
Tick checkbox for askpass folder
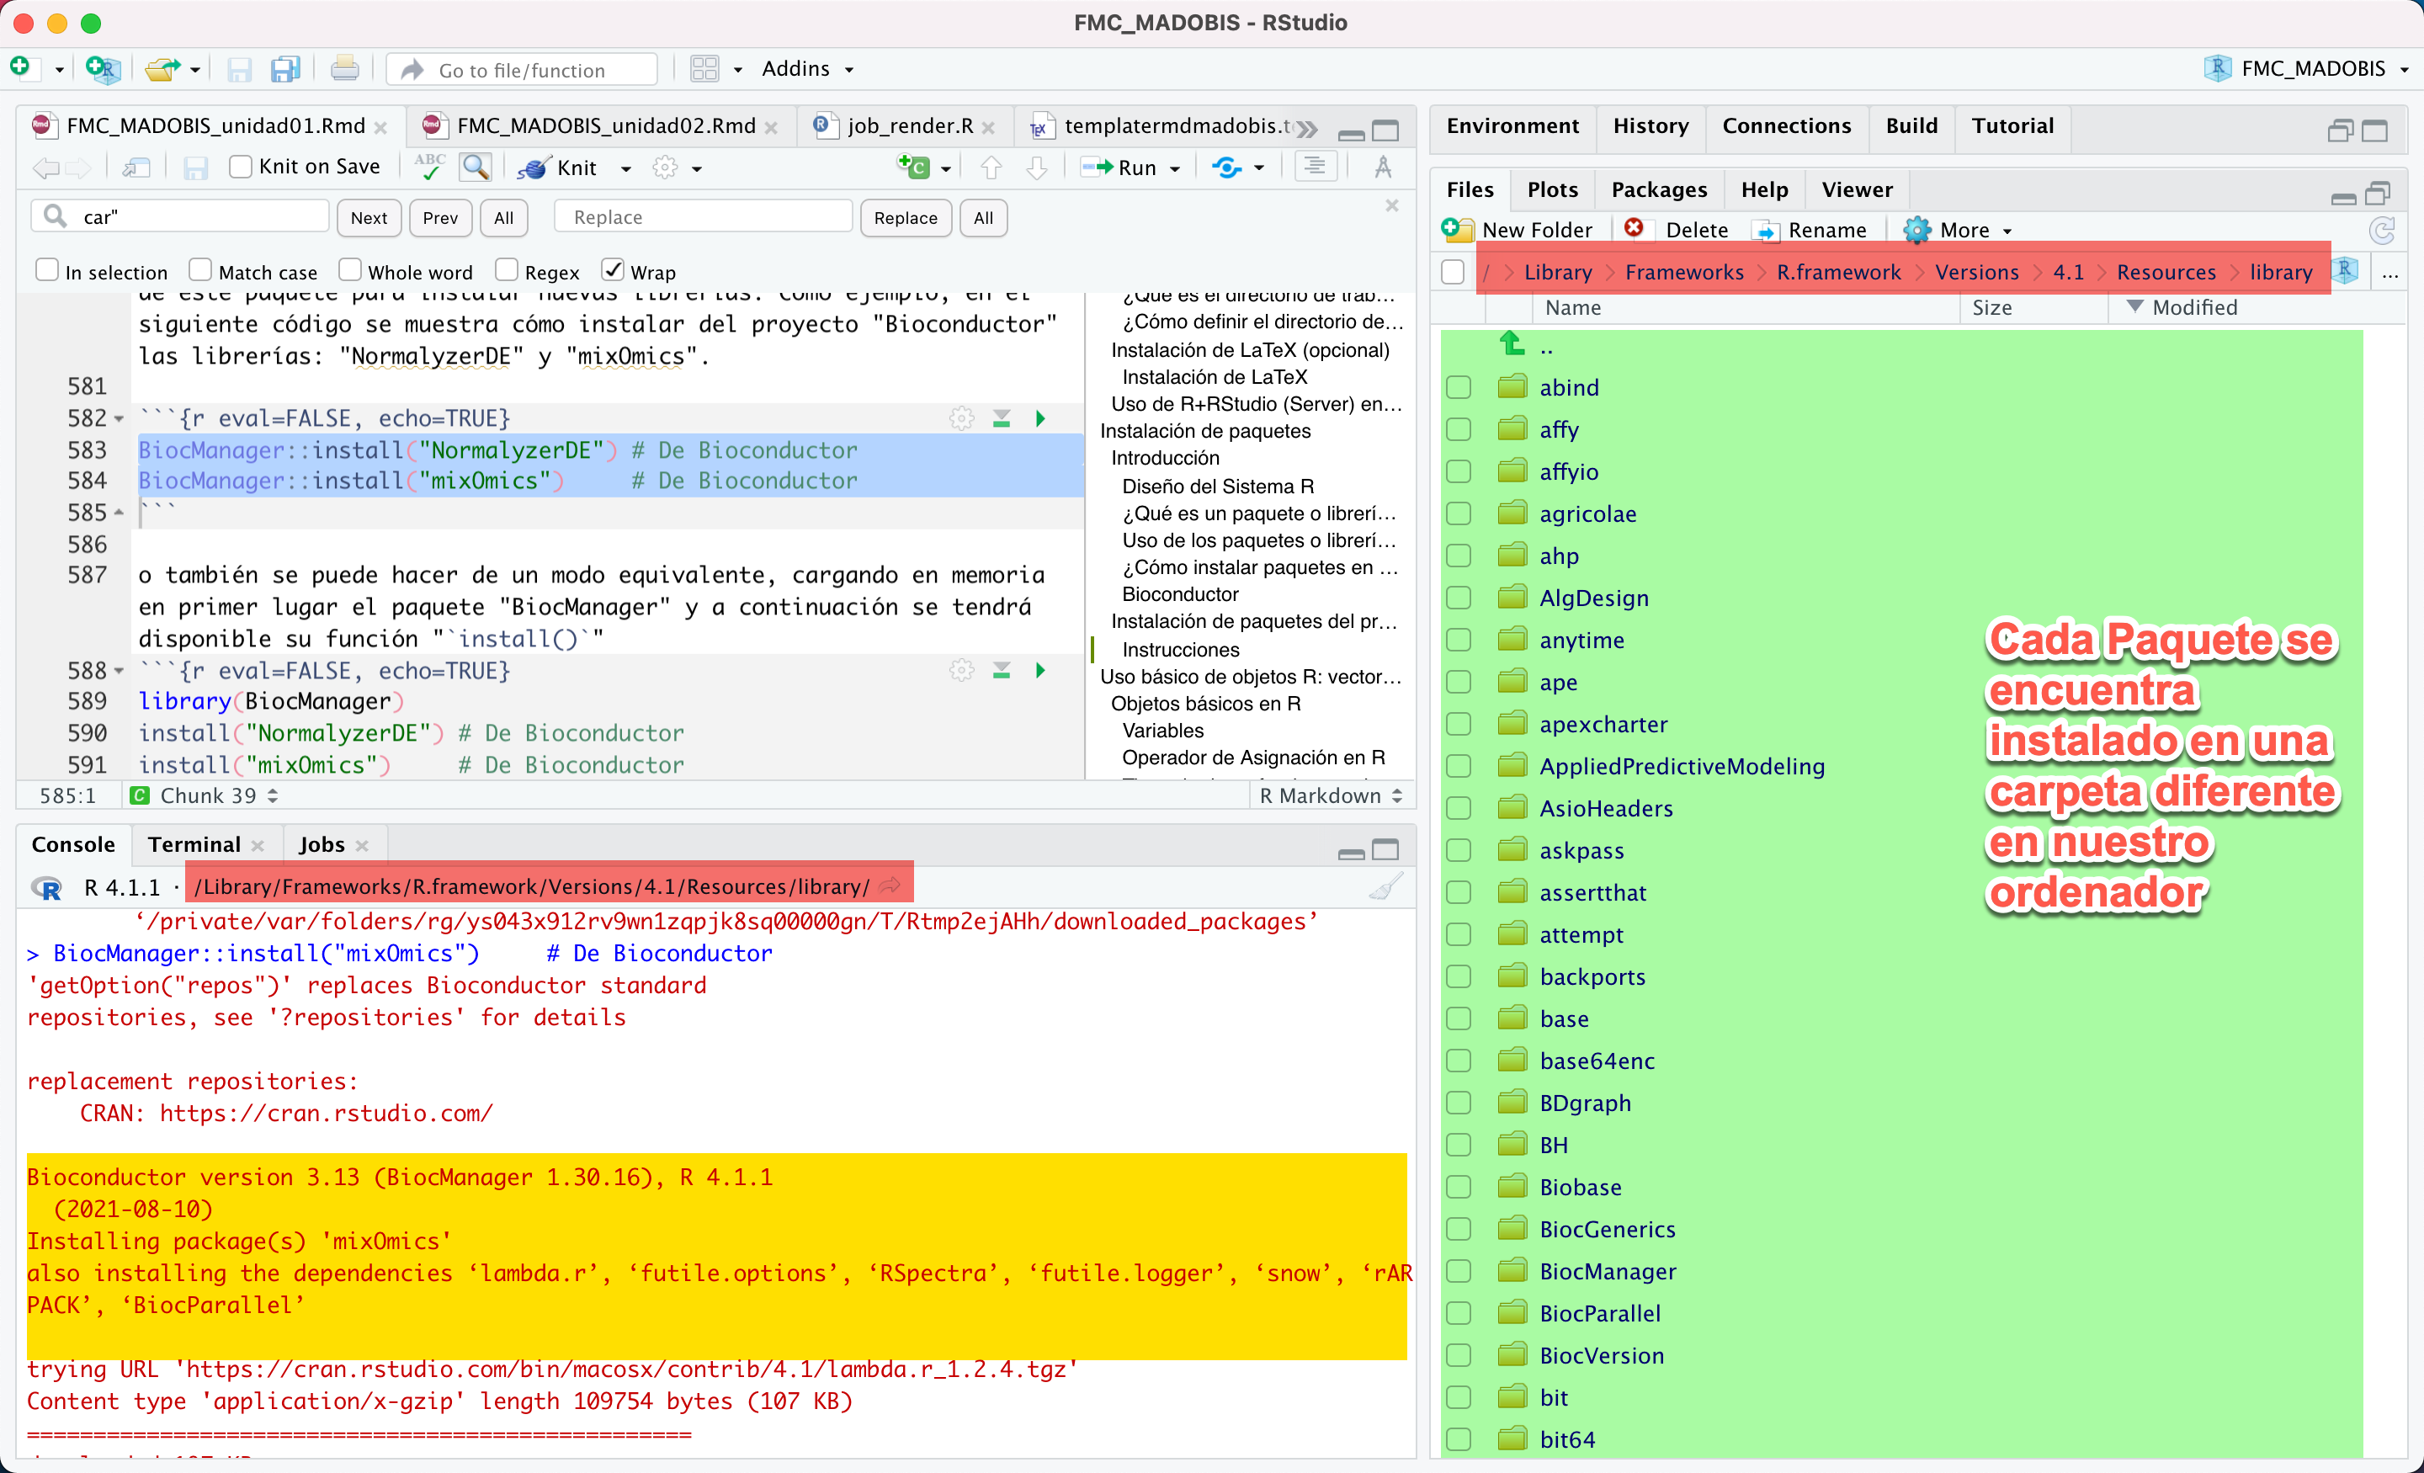1459,850
